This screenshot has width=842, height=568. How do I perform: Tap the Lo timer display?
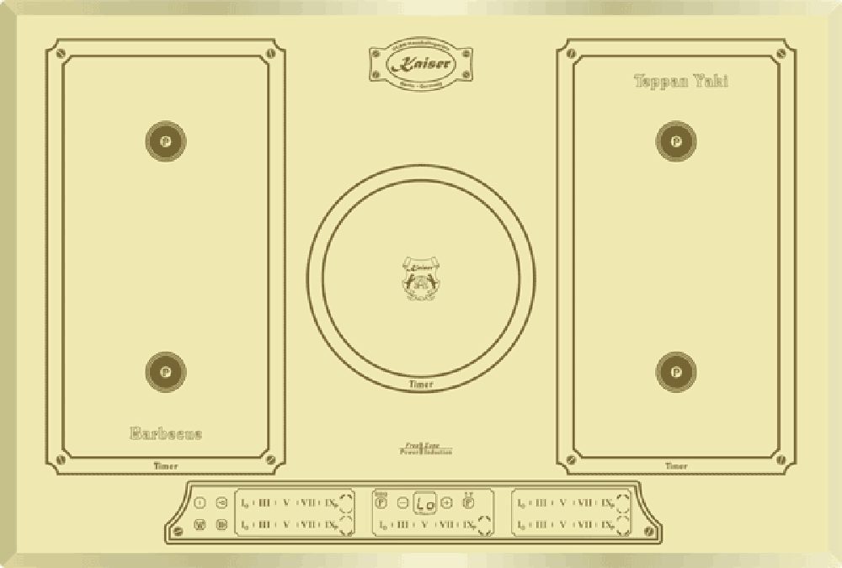[x=424, y=503]
